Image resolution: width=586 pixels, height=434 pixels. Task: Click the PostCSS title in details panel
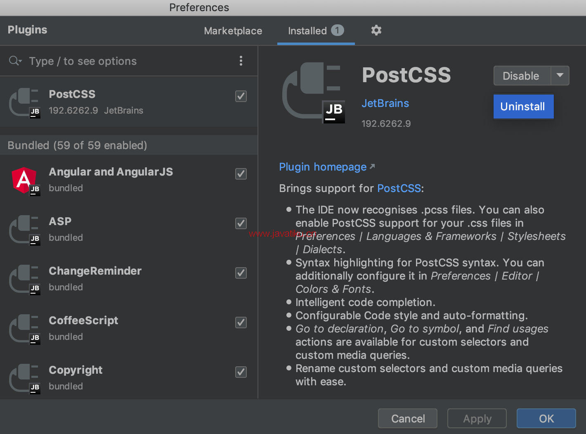point(406,75)
